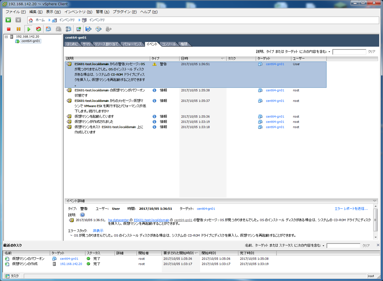Click the revert to snapshot toolbar icon
Screen dimensions: 383x281
[58, 29]
